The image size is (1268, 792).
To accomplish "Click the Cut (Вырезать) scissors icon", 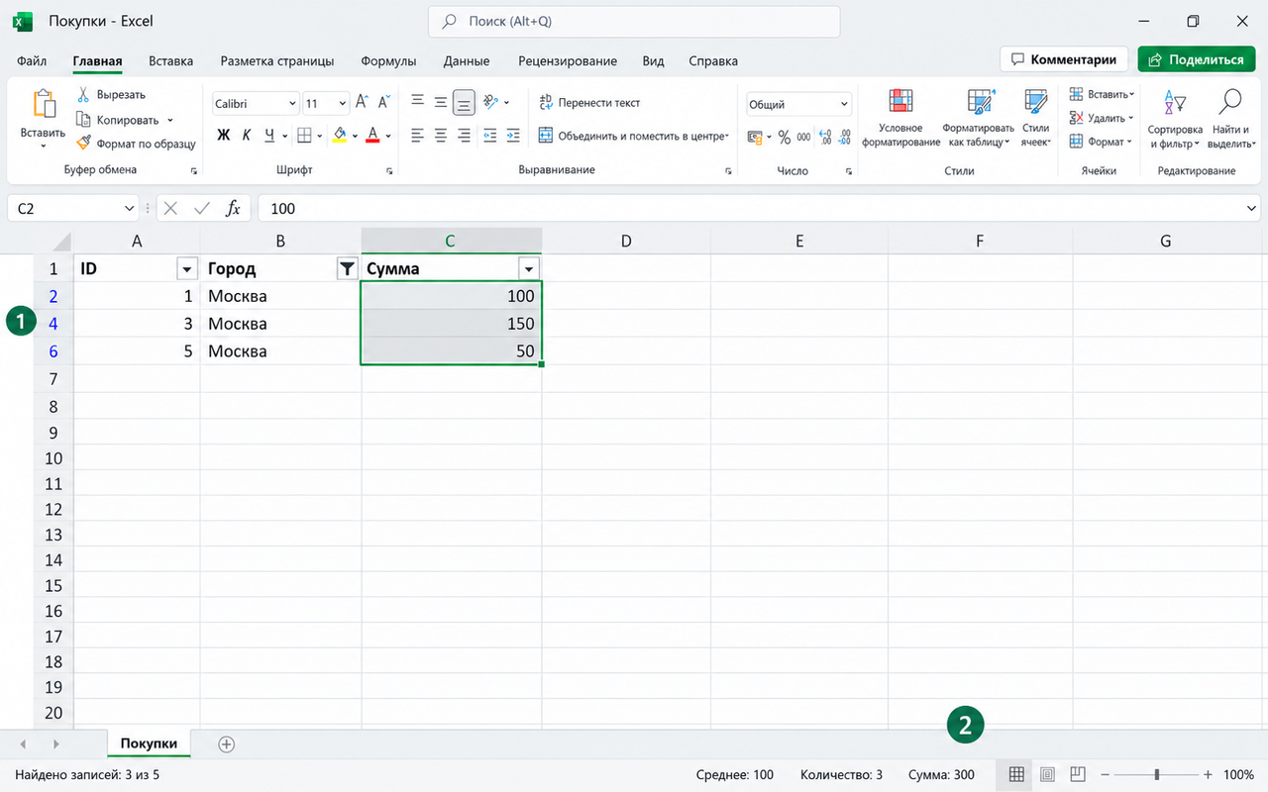I will (x=84, y=95).
